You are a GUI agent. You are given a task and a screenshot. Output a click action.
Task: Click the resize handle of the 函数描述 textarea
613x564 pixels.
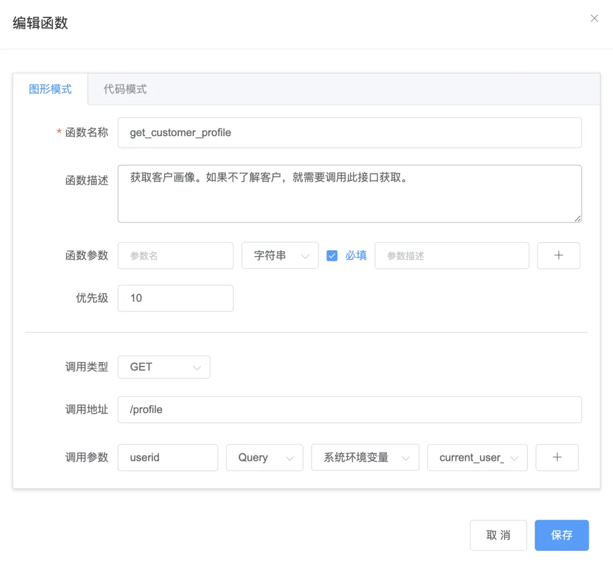[x=578, y=219]
